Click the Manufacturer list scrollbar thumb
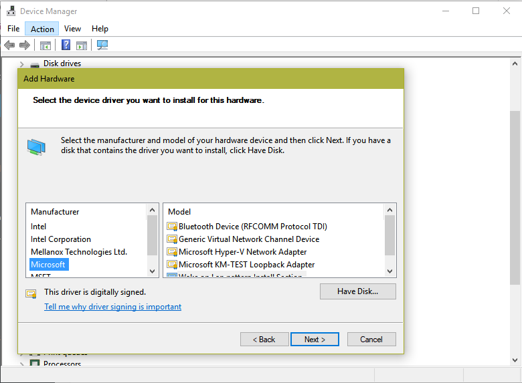This screenshot has width=522, height=383. 152,235
